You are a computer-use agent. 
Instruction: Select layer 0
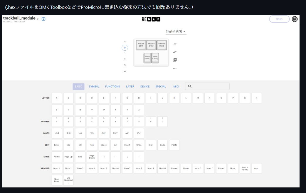pyautogui.click(x=125, y=48)
